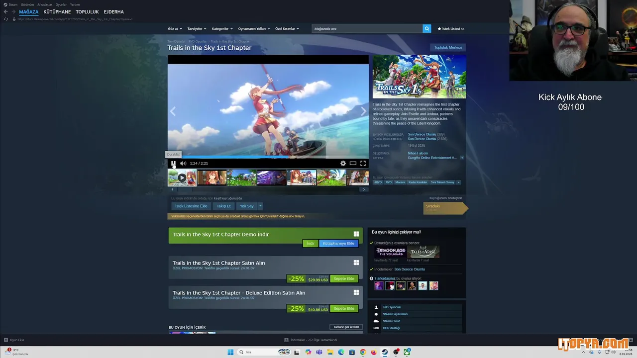Screen dimensions: 637x358
Task: Open the EJDERHA profile tab
Action: [x=113, y=12]
